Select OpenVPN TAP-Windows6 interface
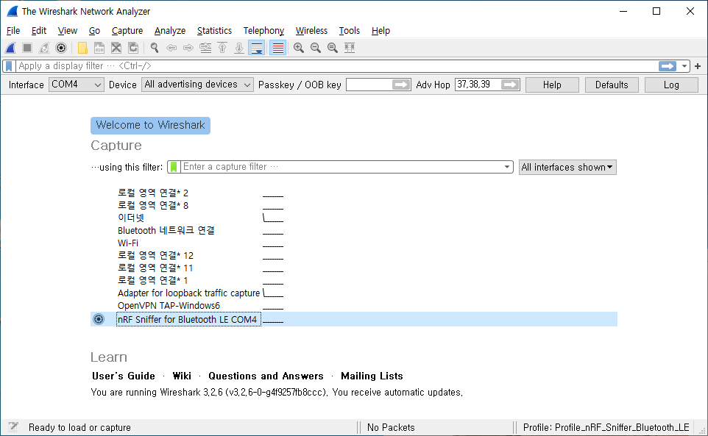The image size is (708, 436). [169, 306]
